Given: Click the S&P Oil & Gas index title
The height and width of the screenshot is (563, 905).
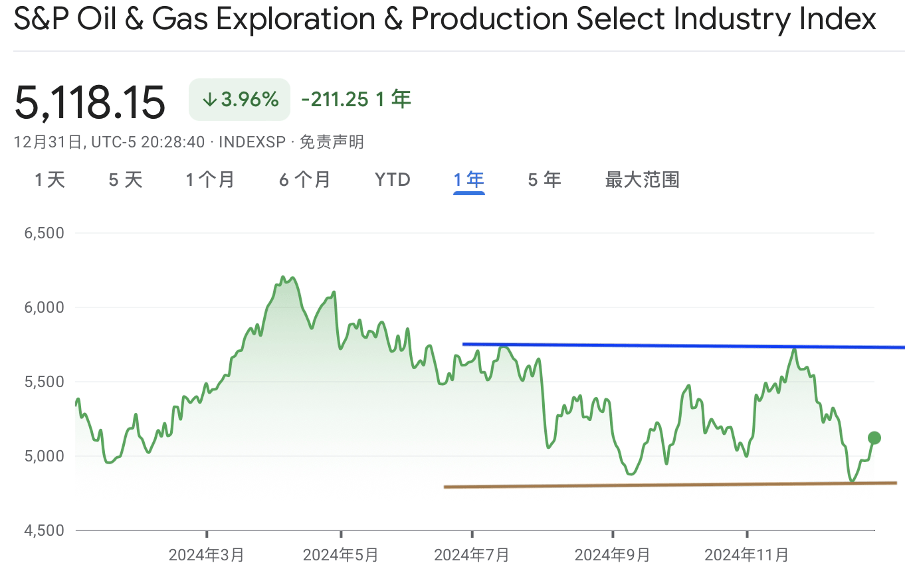Looking at the screenshot, I should click(445, 20).
